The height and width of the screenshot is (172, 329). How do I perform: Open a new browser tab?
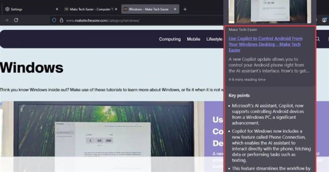coord(185,9)
